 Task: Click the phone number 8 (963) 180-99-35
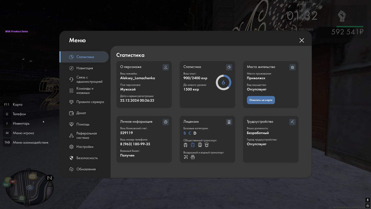pyautogui.click(x=135, y=144)
